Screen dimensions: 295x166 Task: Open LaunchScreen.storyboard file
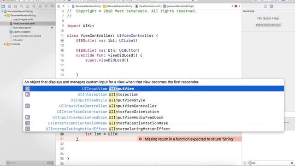(27, 36)
